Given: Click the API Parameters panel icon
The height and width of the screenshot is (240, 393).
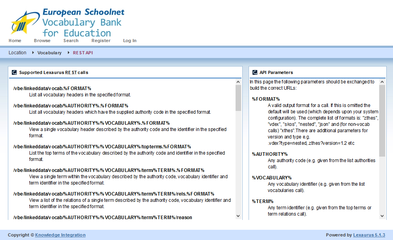Looking at the screenshot, I should click(x=255, y=72).
